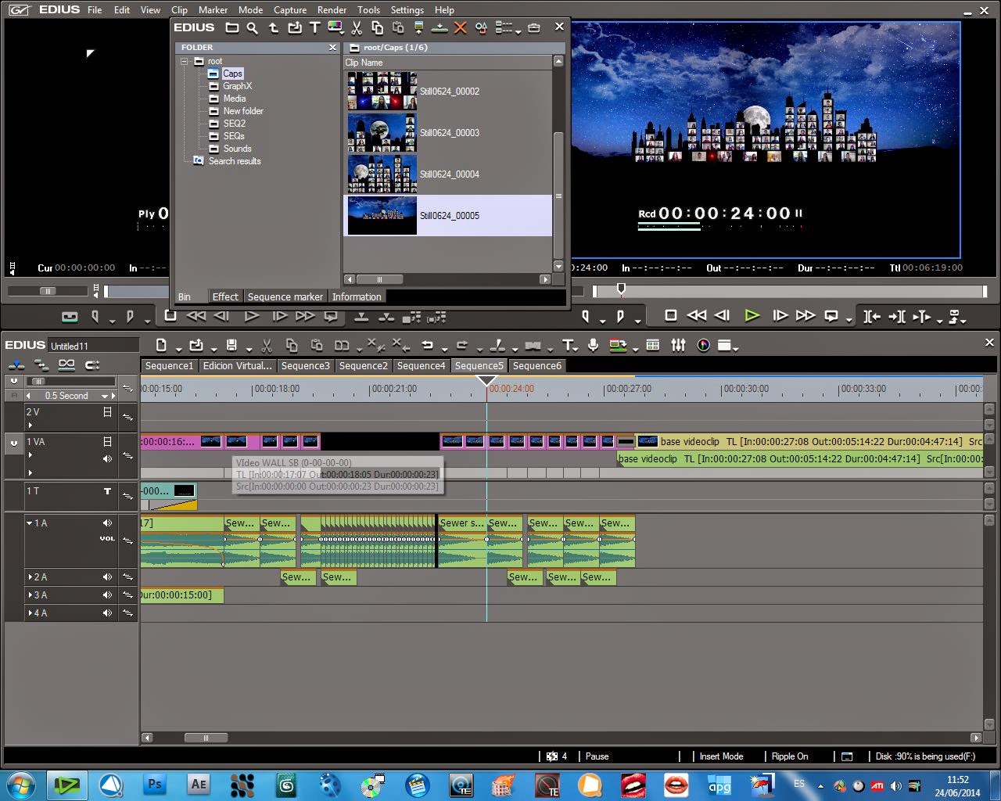Toggle video mute on the 2 V track
1001x801 pixels.
[107, 411]
